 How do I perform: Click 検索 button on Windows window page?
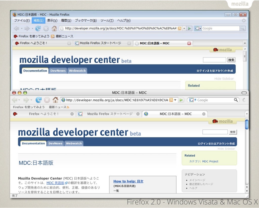pyautogui.click(x=231, y=60)
